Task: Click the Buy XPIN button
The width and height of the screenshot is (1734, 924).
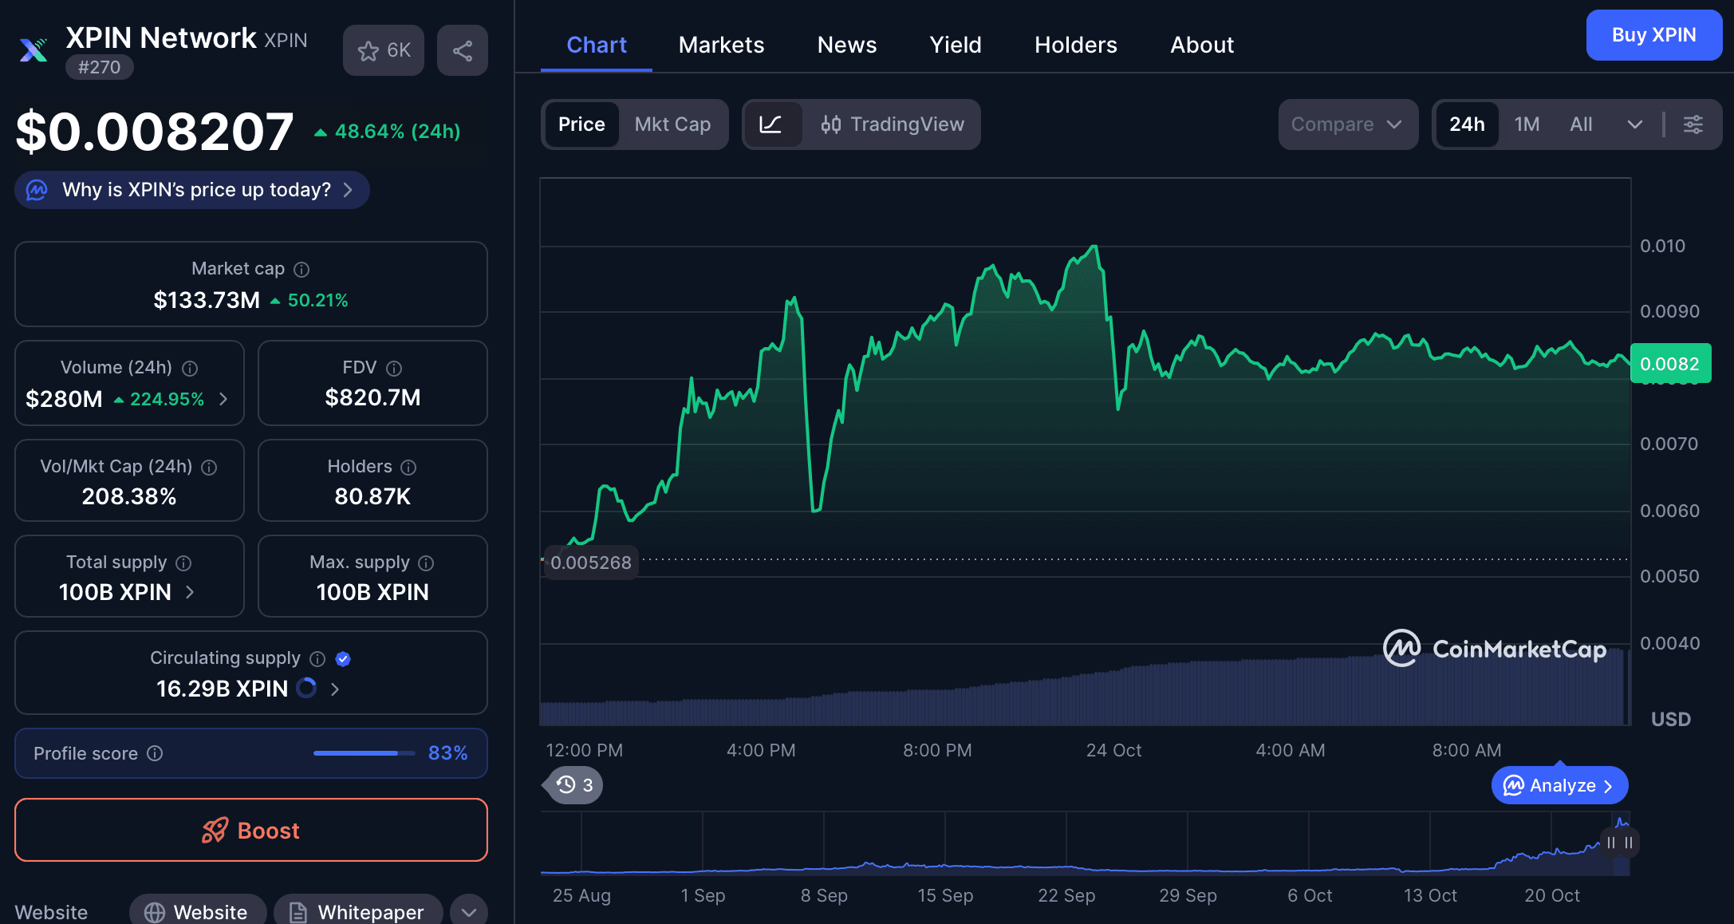Action: coord(1654,34)
